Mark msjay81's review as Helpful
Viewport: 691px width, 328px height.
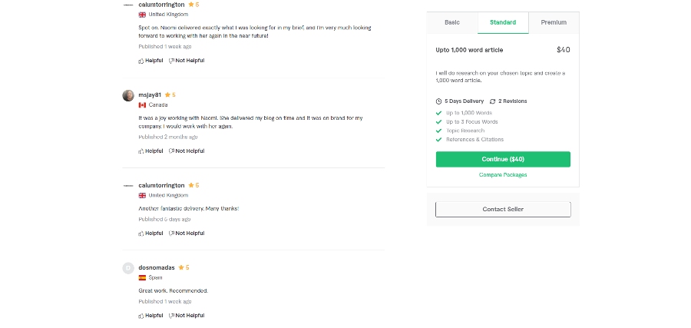(x=150, y=151)
